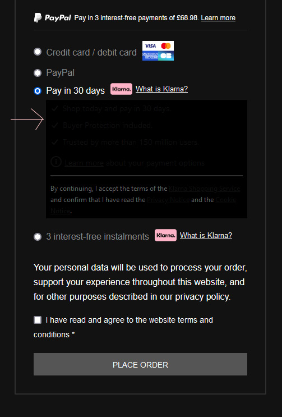Open the Learn more link in the PayPal banner

click(x=218, y=18)
